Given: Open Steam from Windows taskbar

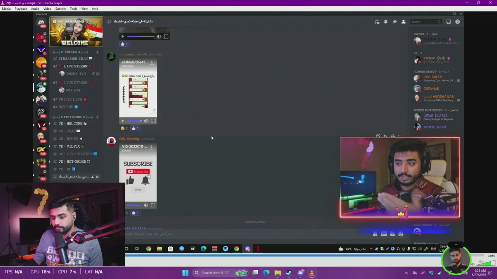Looking at the screenshot, I should click(x=289, y=273).
